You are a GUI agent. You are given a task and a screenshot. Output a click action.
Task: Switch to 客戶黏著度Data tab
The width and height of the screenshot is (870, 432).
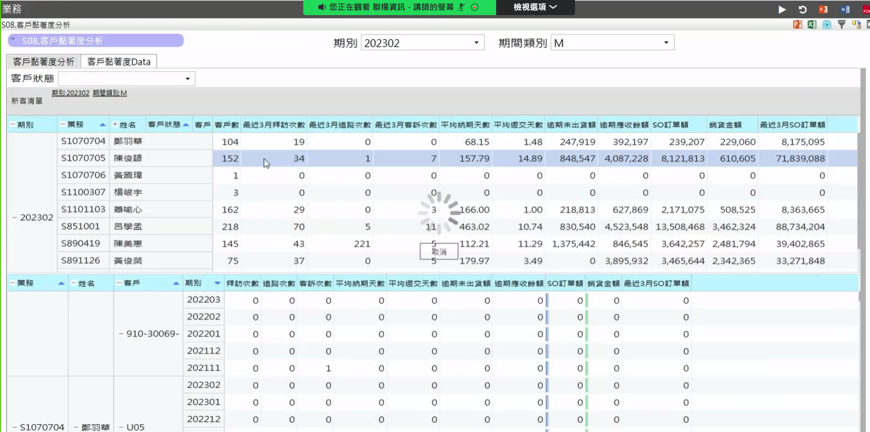(119, 61)
